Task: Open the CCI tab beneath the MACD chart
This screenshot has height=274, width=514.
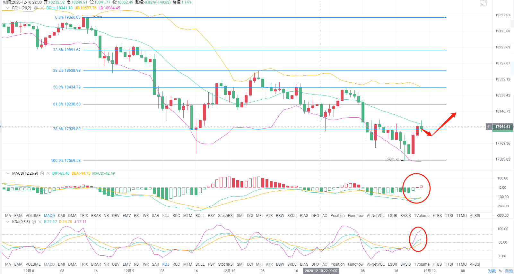Action: (x=250, y=216)
